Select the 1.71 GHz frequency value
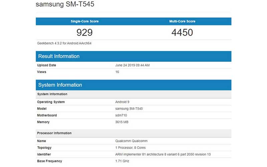 tap(122, 161)
